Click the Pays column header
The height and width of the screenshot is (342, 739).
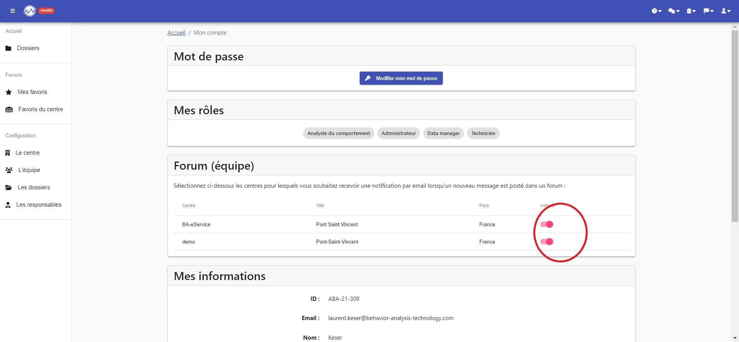(484, 205)
